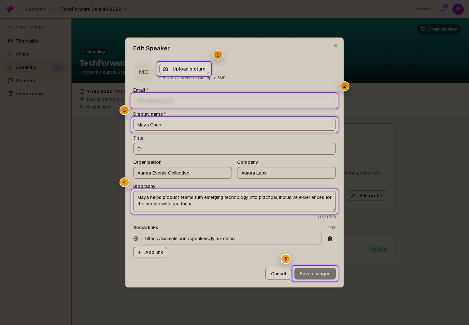Click the Title field containing Dr
The width and height of the screenshot is (469, 325).
click(234, 149)
